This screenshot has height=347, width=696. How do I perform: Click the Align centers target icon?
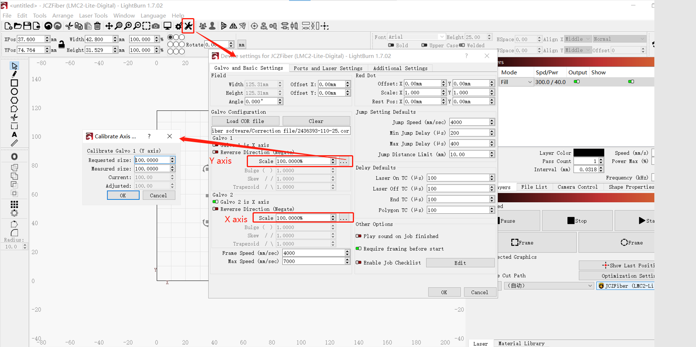click(254, 26)
